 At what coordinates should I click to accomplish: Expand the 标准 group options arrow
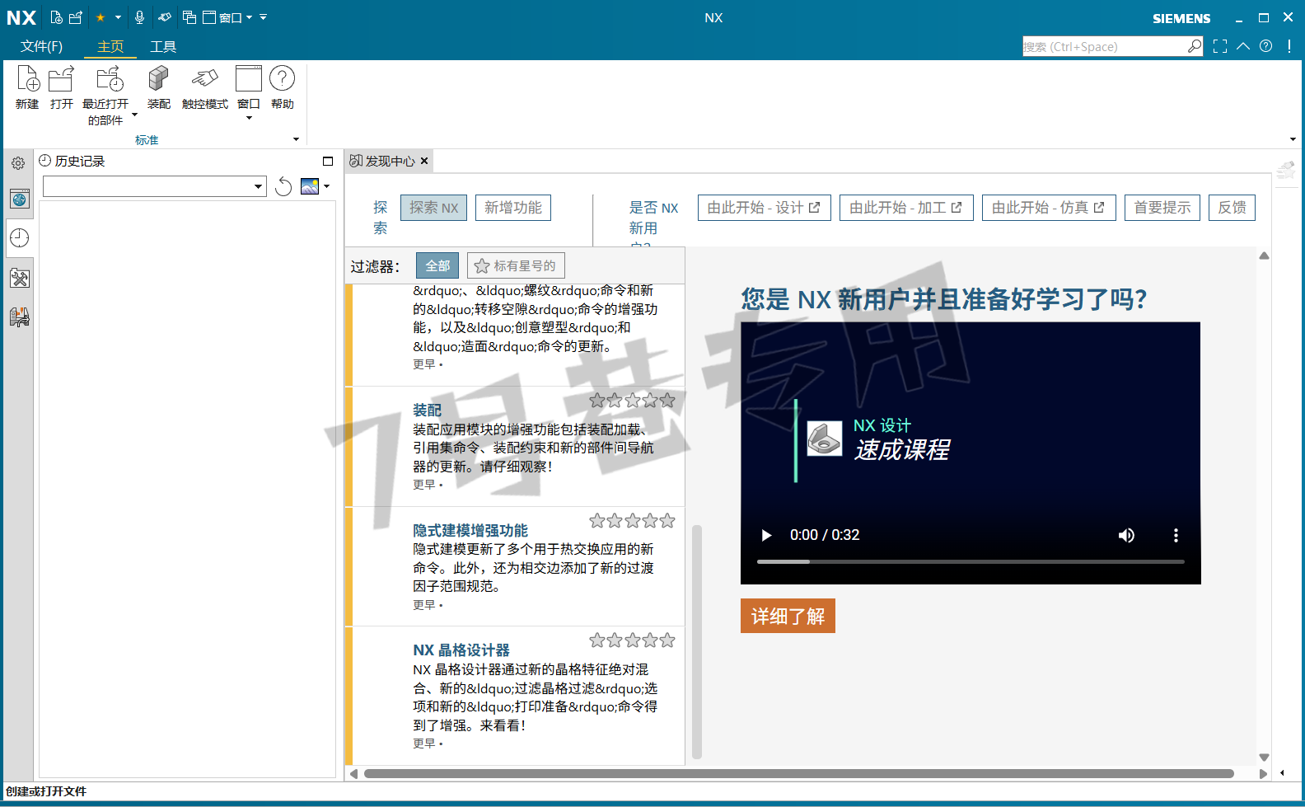coord(297,139)
